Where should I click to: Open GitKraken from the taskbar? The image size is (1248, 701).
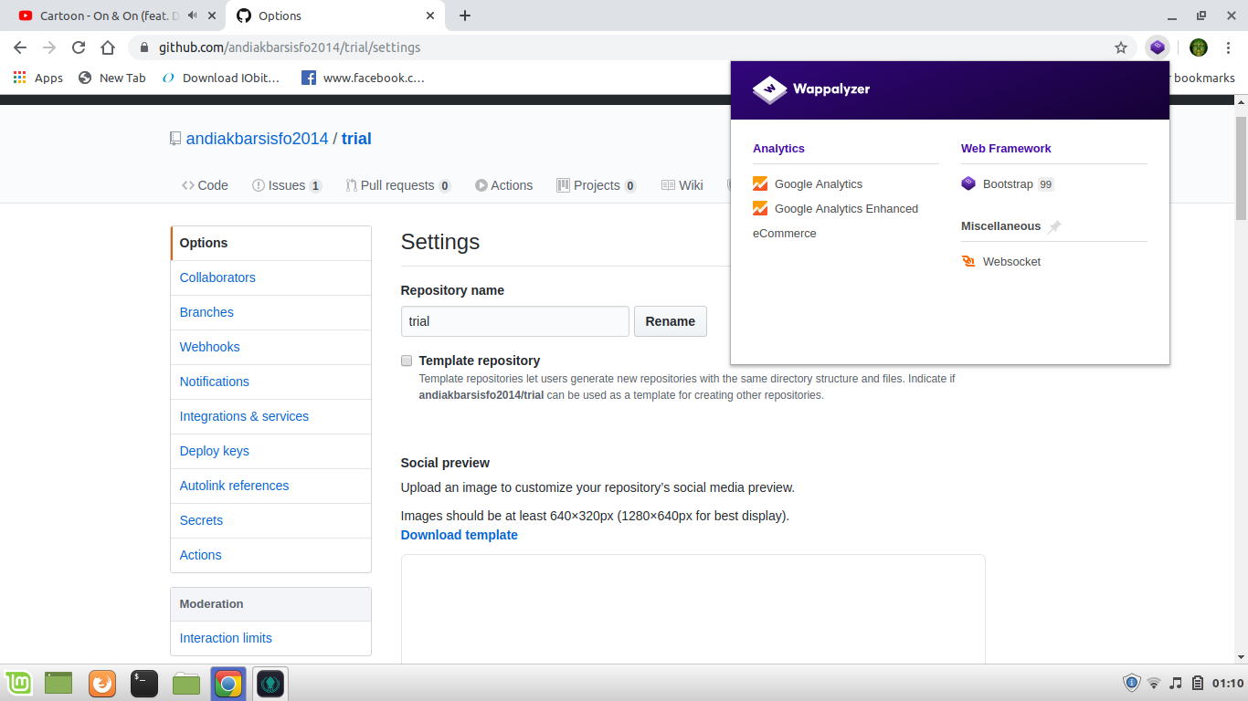click(270, 683)
